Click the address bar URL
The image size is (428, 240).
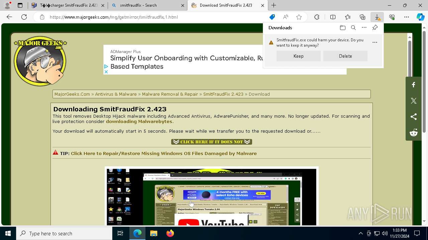114,17
